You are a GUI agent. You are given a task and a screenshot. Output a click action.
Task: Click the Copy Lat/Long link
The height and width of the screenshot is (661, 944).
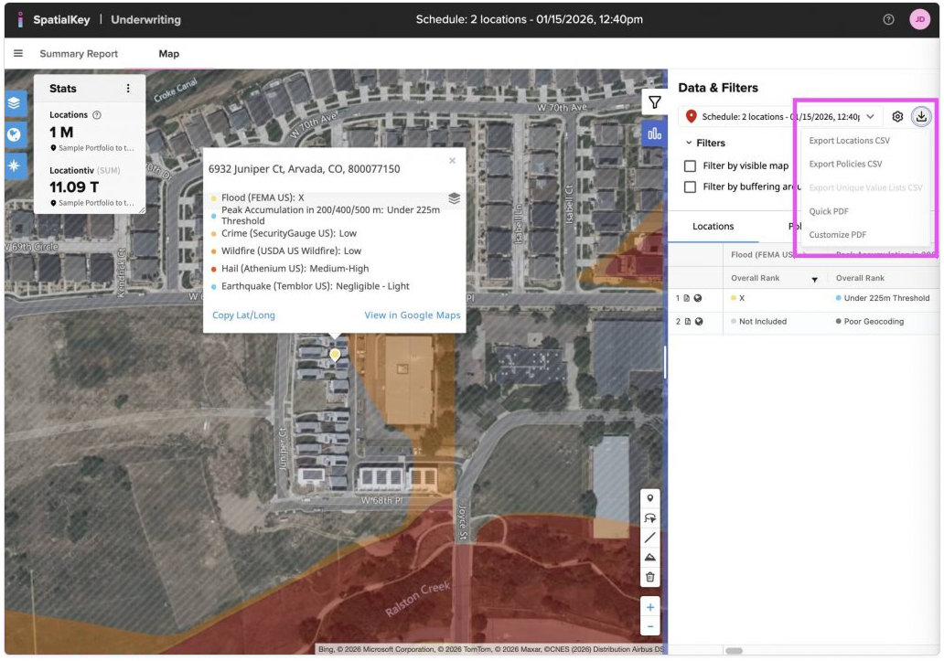[x=243, y=315]
